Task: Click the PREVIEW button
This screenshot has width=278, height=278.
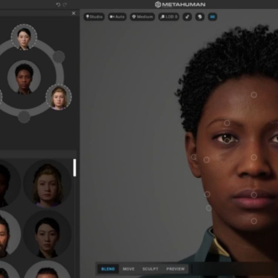Action: (x=175, y=269)
